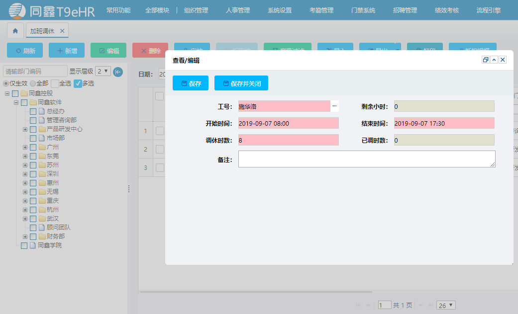Viewport: 518px width, 314px height.
Task: Click the 同鑫T9eHR logo icon
Action: click(x=16, y=10)
